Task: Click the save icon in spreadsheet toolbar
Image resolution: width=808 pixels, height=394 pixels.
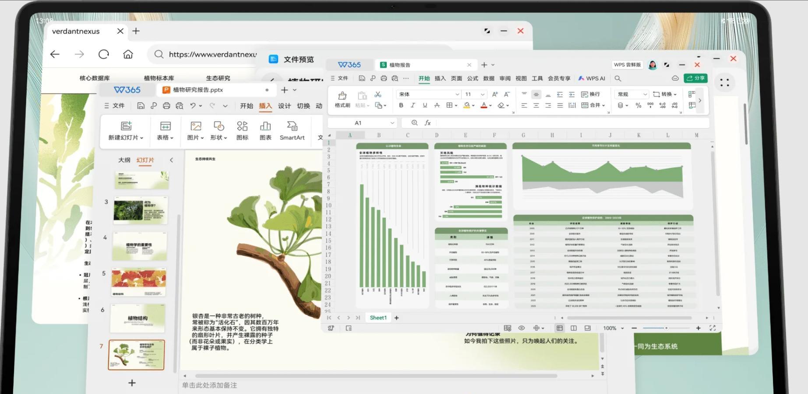Action: click(x=362, y=78)
